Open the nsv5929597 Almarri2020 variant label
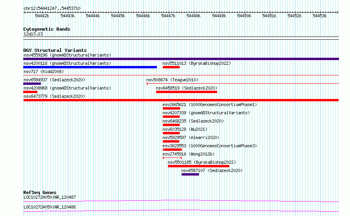Viewport: 350px width, 216px height. click(x=191, y=137)
